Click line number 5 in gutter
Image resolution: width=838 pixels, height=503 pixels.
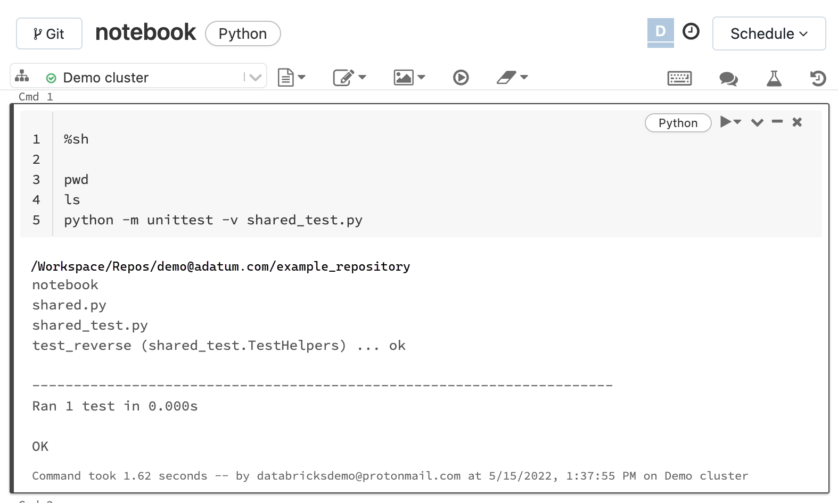tap(36, 220)
